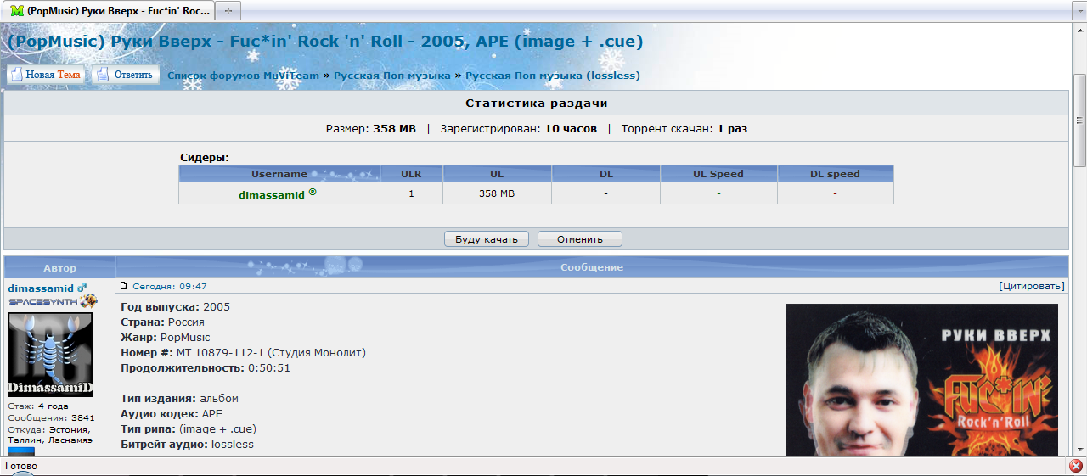The width and height of the screenshot is (1087, 476).
Task: Click the Новая Тема page icon
Action: tap(16, 75)
